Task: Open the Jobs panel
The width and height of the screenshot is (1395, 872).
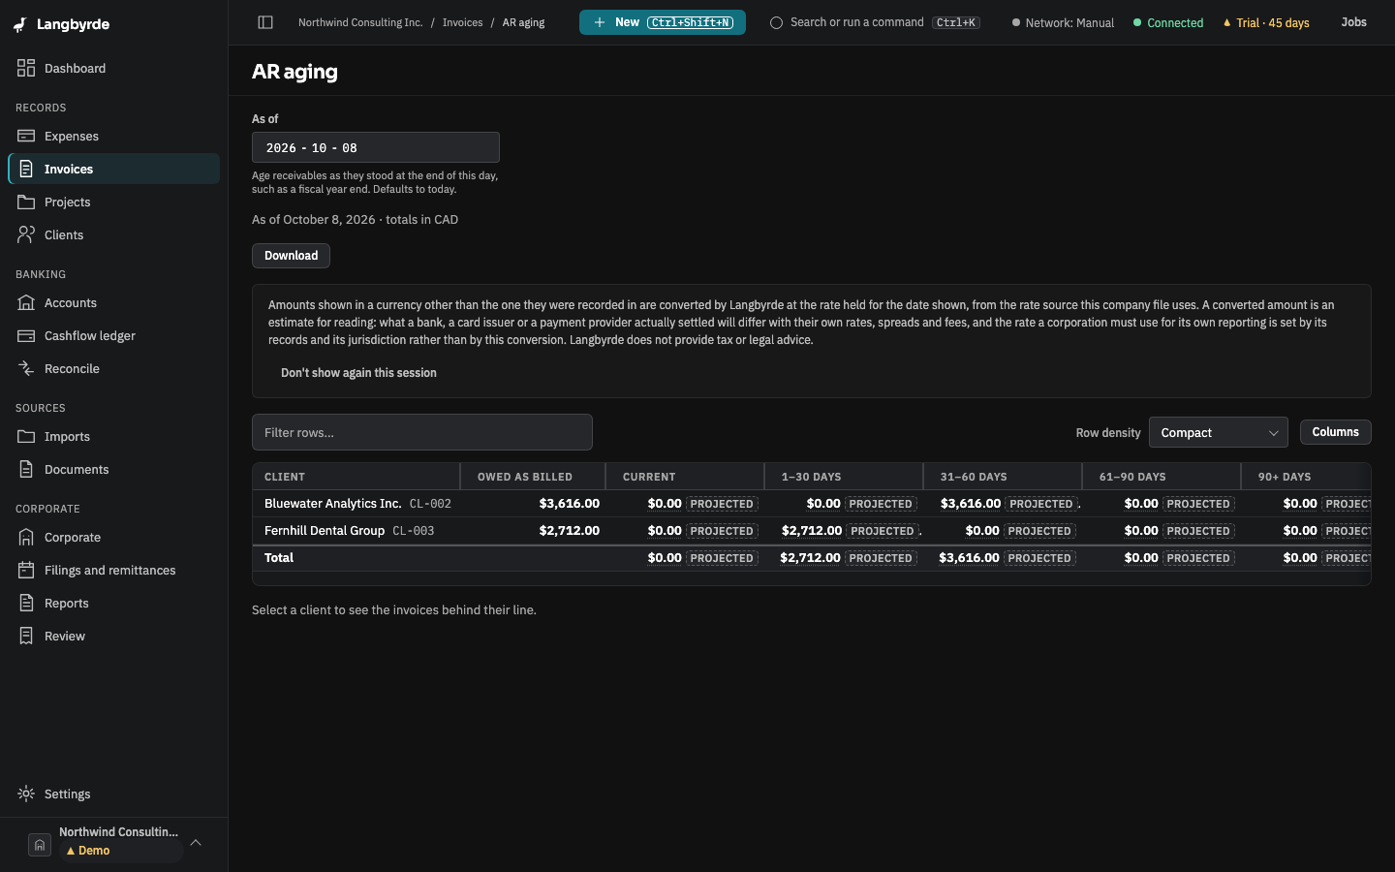Action: [x=1353, y=22]
